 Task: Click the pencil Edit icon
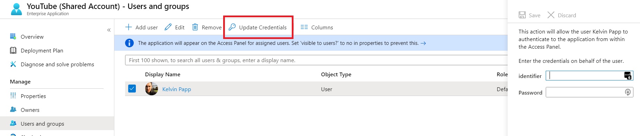[x=168, y=27]
